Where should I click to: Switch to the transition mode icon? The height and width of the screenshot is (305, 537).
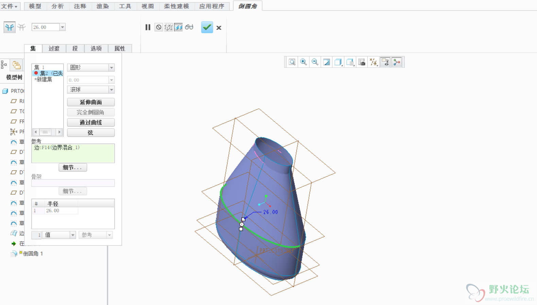22,27
